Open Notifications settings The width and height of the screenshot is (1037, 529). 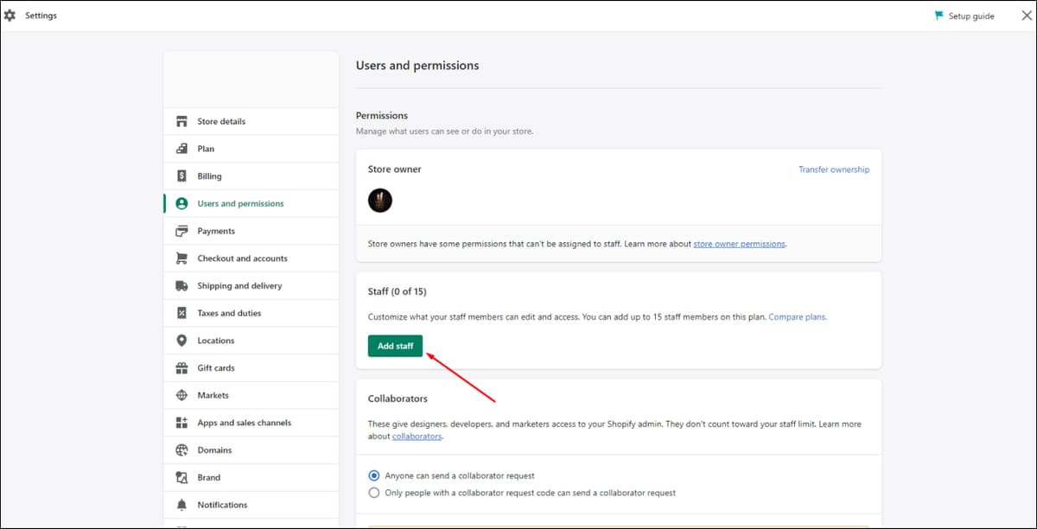click(x=251, y=505)
